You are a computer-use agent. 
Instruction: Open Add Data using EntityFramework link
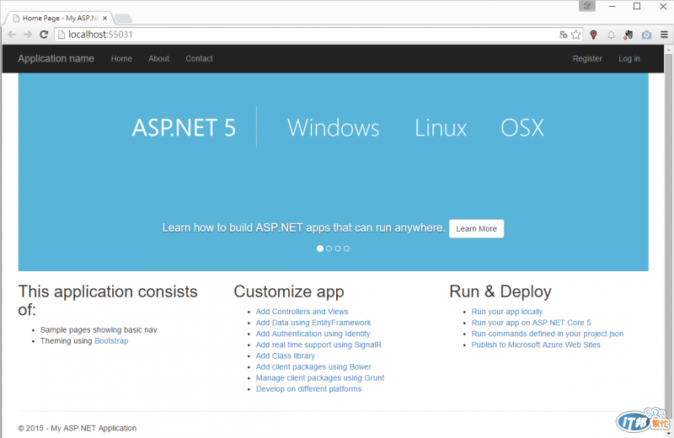pos(313,323)
